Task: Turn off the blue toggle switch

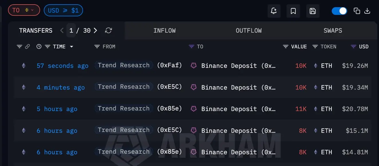Action: coord(339,11)
